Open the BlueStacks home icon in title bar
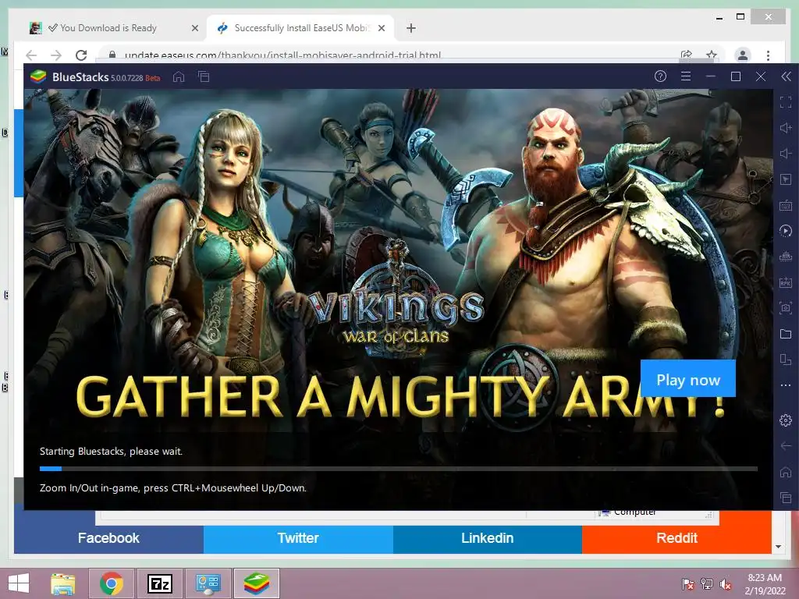The width and height of the screenshot is (799, 599). tap(179, 77)
